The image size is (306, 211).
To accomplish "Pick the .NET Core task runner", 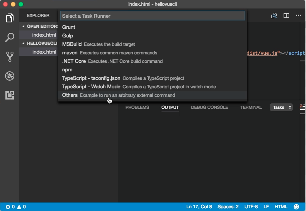I will click(x=153, y=61).
